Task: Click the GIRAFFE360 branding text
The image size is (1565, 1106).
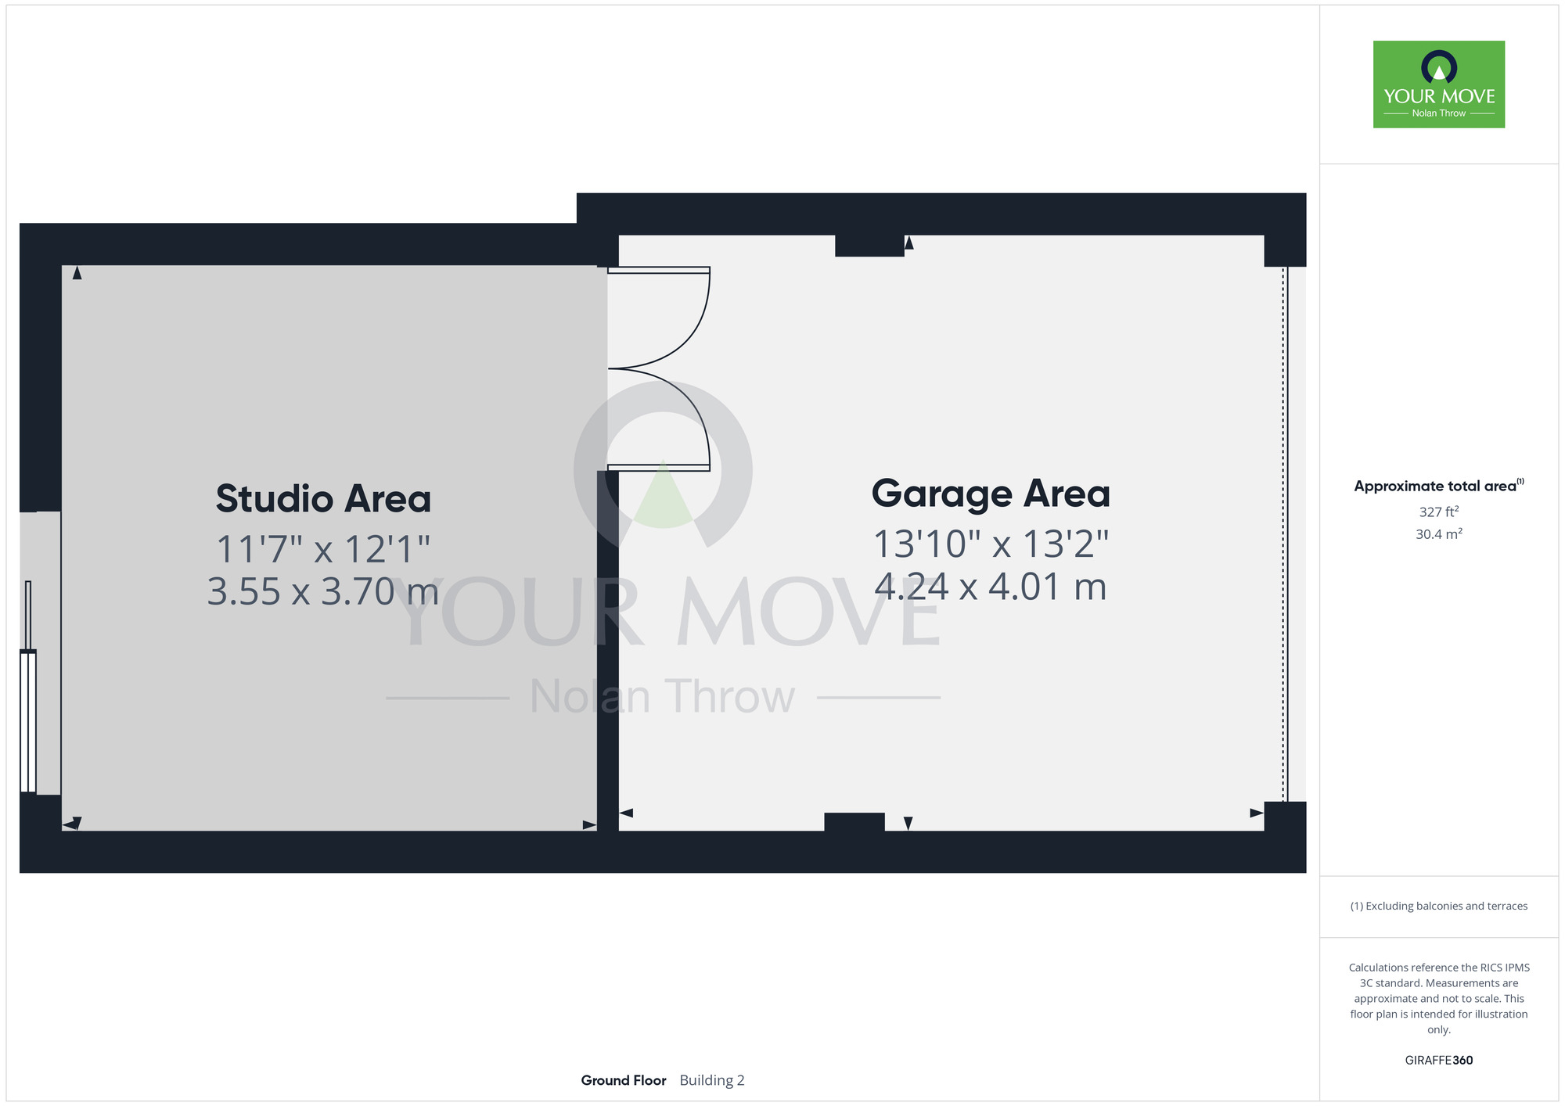Action: point(1438,1061)
